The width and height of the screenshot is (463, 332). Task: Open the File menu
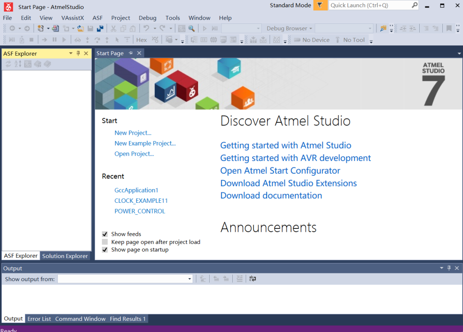tap(7, 18)
